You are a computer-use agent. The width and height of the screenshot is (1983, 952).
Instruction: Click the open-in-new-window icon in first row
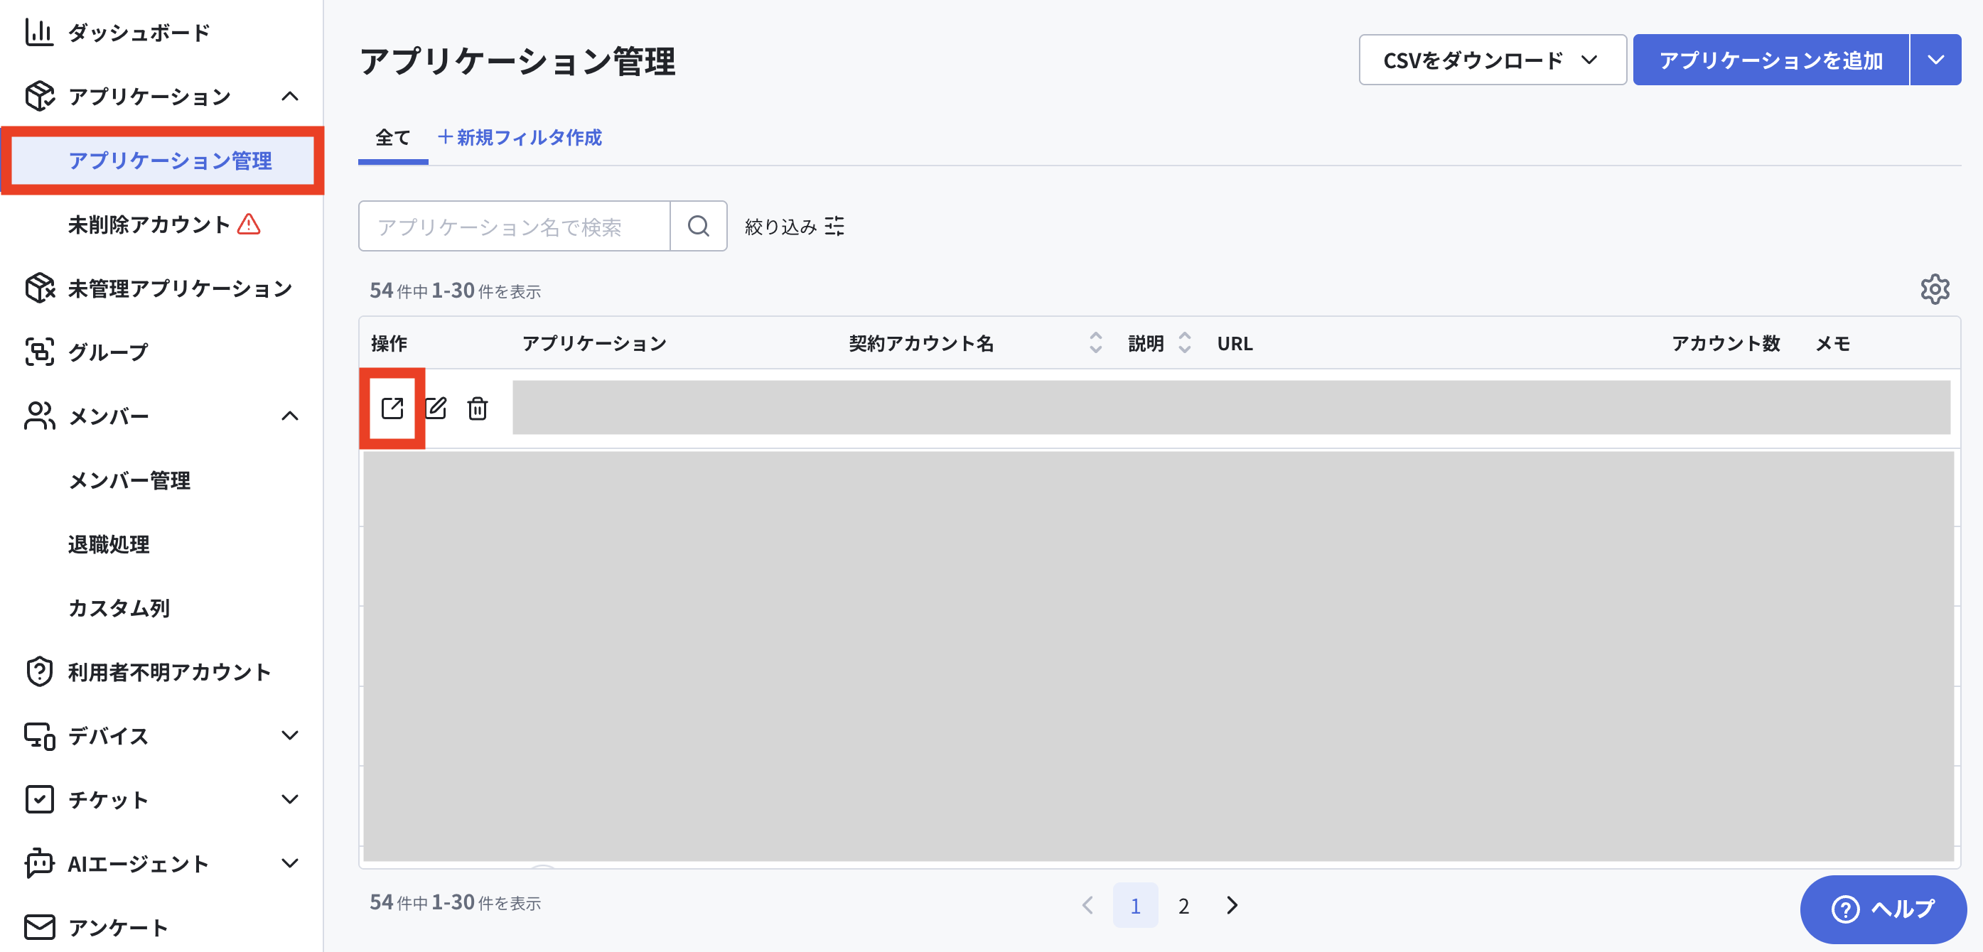[392, 408]
